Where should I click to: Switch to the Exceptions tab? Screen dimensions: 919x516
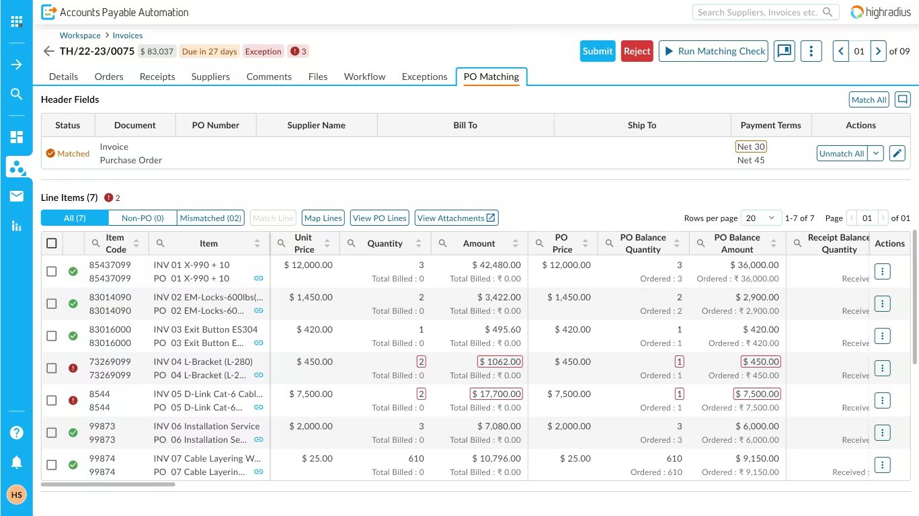coord(424,77)
